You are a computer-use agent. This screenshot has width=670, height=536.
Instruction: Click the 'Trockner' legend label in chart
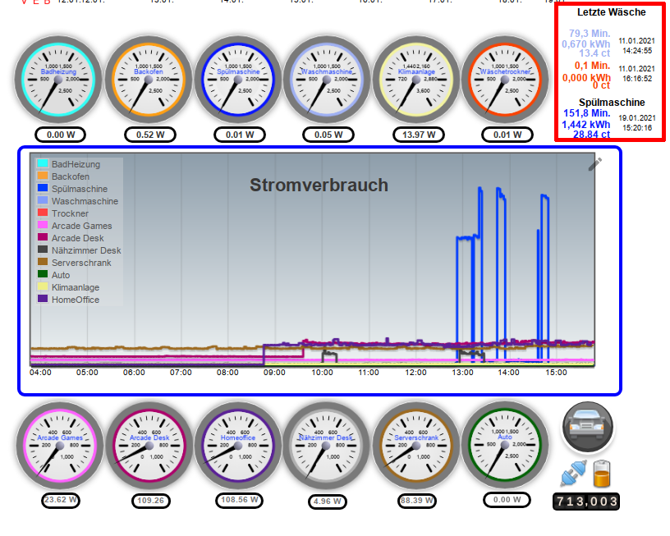[x=70, y=213]
